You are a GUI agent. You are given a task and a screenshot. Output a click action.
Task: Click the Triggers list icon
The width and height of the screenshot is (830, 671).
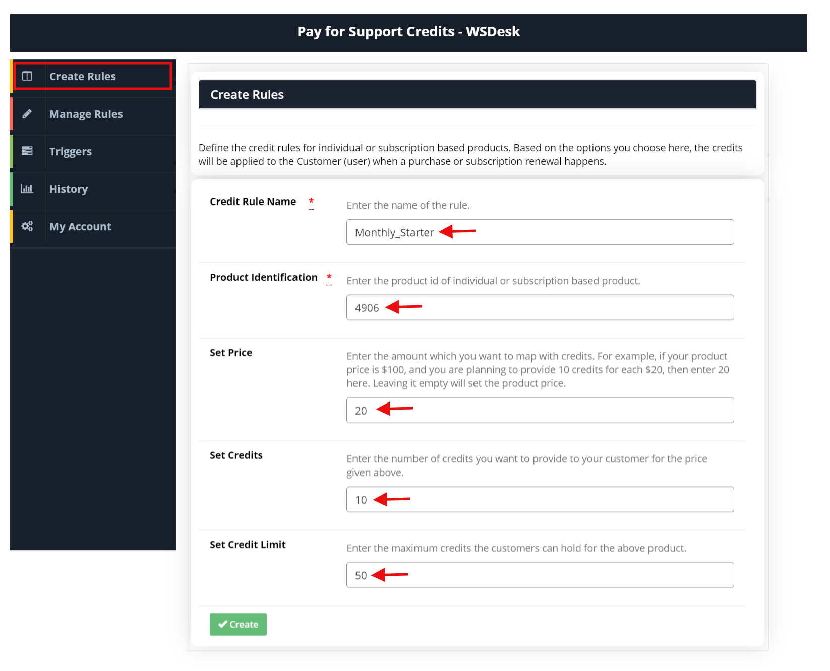point(27,151)
